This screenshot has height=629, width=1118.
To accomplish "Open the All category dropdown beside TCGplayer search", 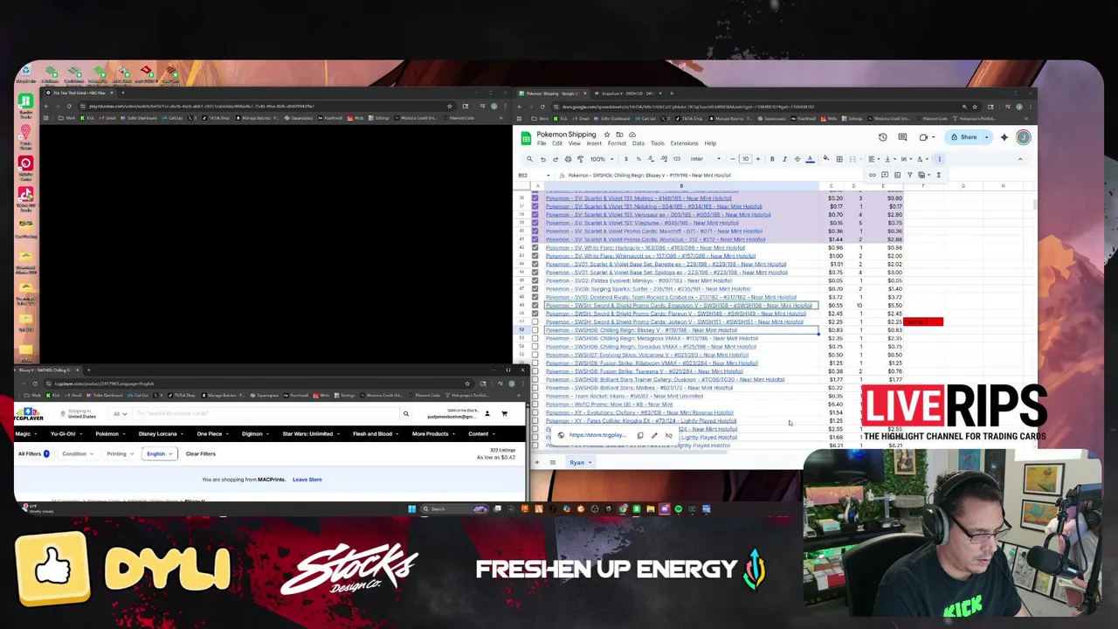I will 121,414.
